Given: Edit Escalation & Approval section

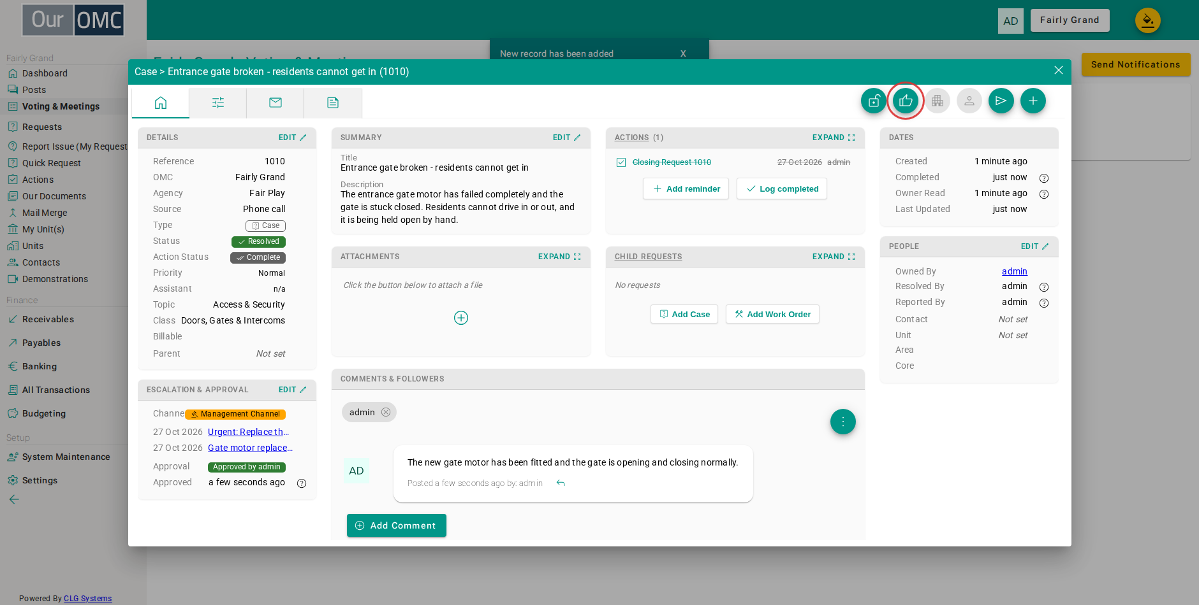Looking at the screenshot, I should (x=293, y=390).
